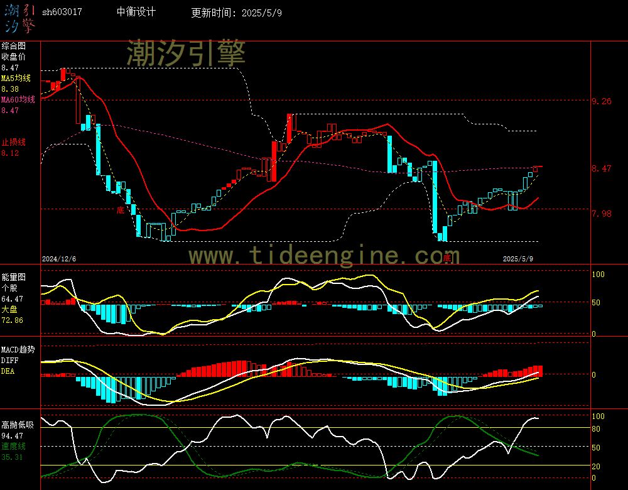Click the 个股 value 64.47

pos(12,299)
